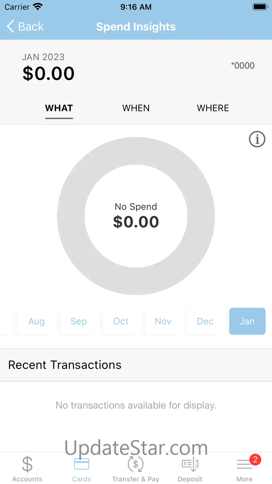272x484 pixels.
Task: Tap the *0000 card number label
Action: point(243,66)
